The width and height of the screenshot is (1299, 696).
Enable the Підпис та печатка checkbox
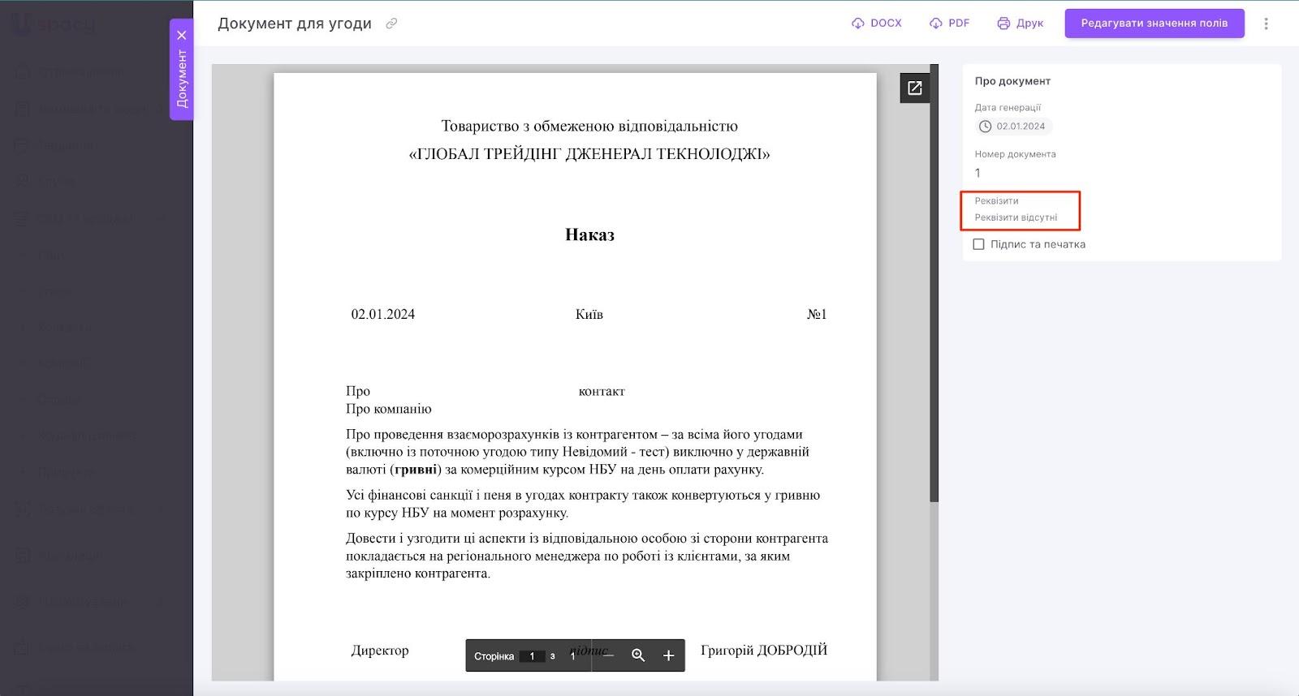[979, 244]
